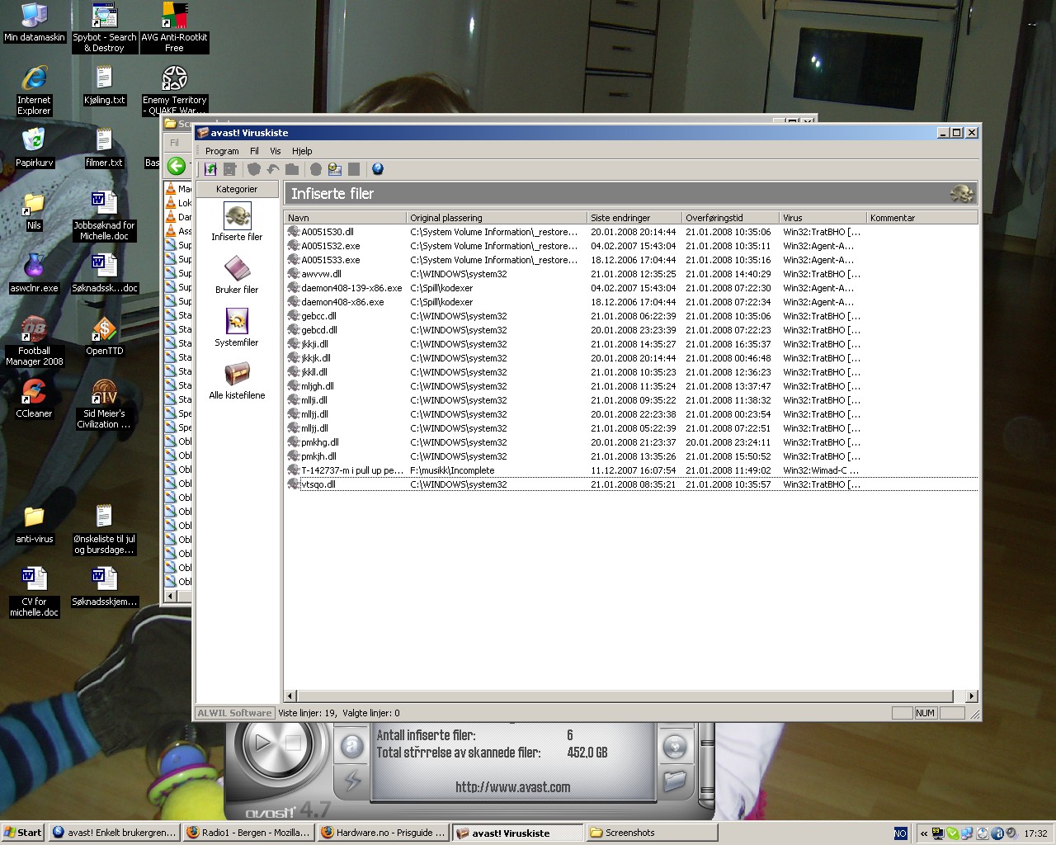Select row A0051530.dll

tap(631, 232)
